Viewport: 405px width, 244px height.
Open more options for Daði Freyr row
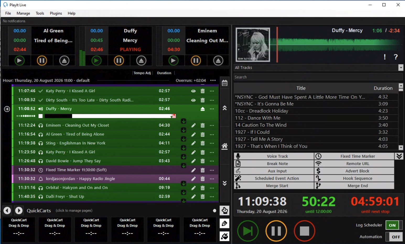pos(212,197)
